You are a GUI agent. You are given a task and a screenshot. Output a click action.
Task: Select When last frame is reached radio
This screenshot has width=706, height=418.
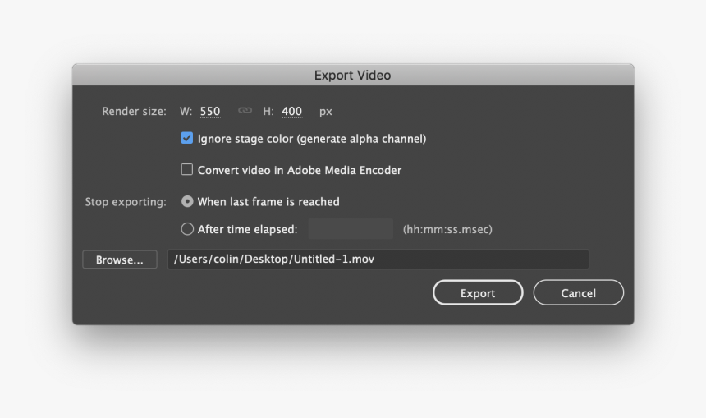[187, 201]
